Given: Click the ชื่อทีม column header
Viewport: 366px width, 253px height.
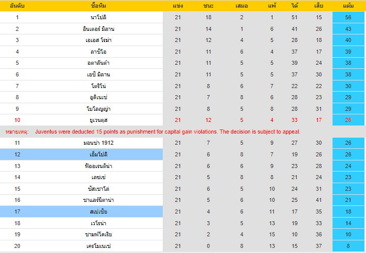Looking at the screenshot, I should (98, 6).
